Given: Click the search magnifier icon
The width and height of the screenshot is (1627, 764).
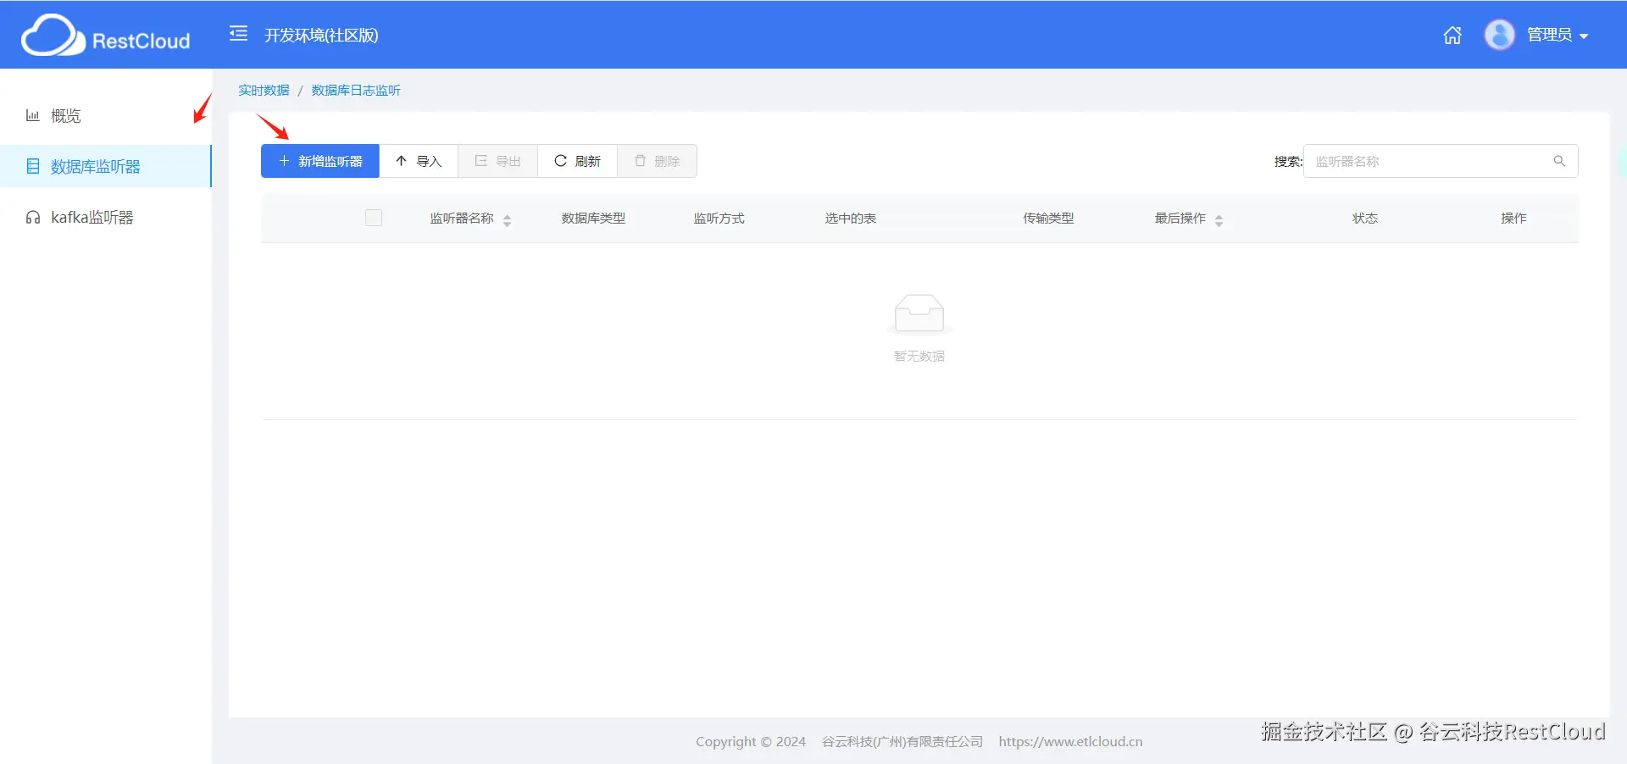Looking at the screenshot, I should tap(1559, 161).
